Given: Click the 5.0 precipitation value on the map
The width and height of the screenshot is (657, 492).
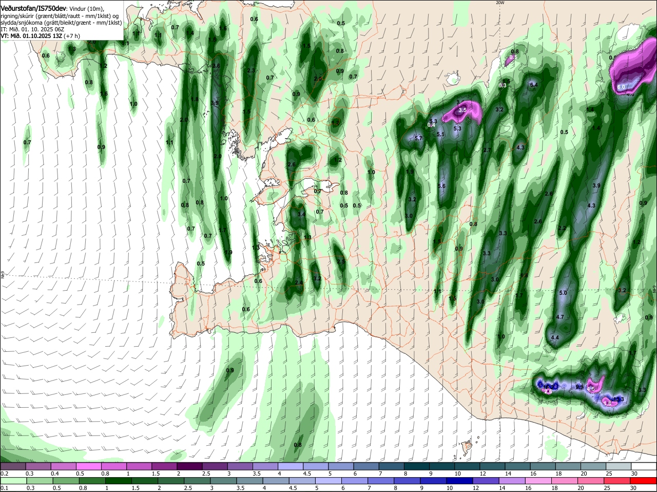Looking at the screenshot, I should point(563,293).
